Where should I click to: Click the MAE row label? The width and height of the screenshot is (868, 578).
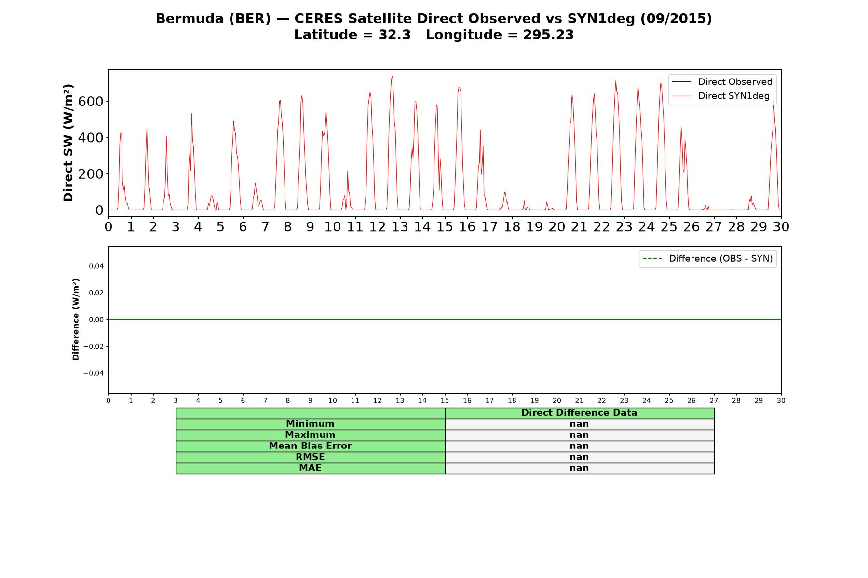(310, 468)
